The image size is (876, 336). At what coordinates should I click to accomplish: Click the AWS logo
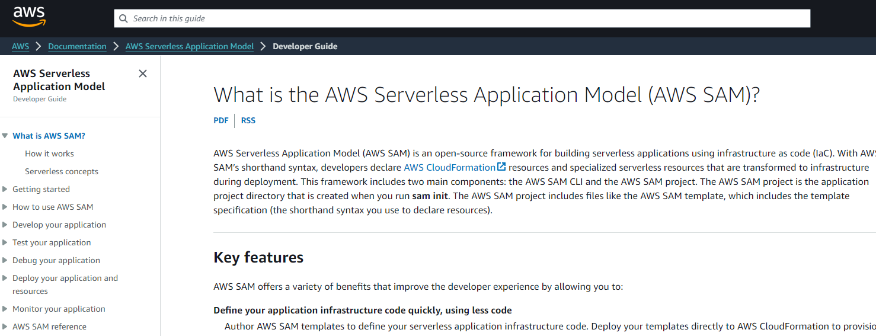(29, 17)
